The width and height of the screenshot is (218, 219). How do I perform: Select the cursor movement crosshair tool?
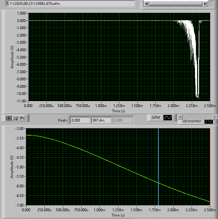tap(9, 118)
